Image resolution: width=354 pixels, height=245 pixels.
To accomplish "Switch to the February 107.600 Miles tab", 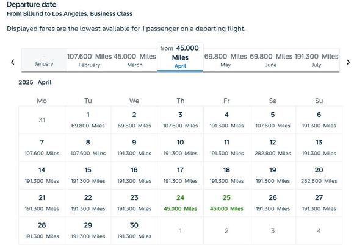I will click(89, 60).
